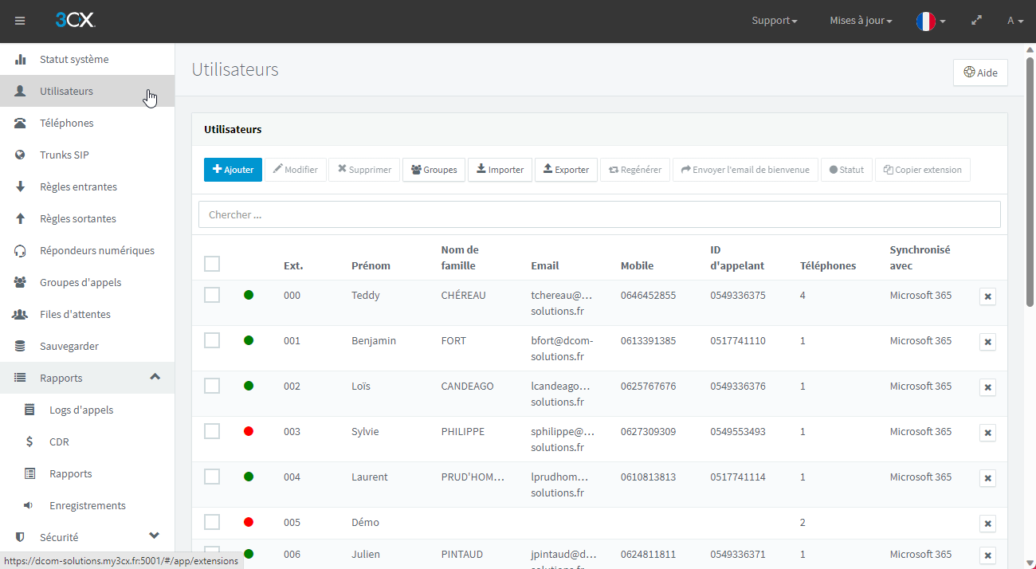Click the fullscreen expand icon

[x=977, y=21]
